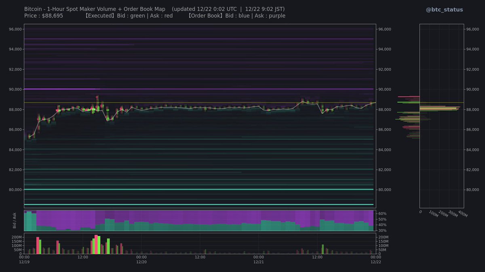Screen dimensions: 485x272
Task: Click the yellow current-price horizontal line
Action: (x=202, y=102)
